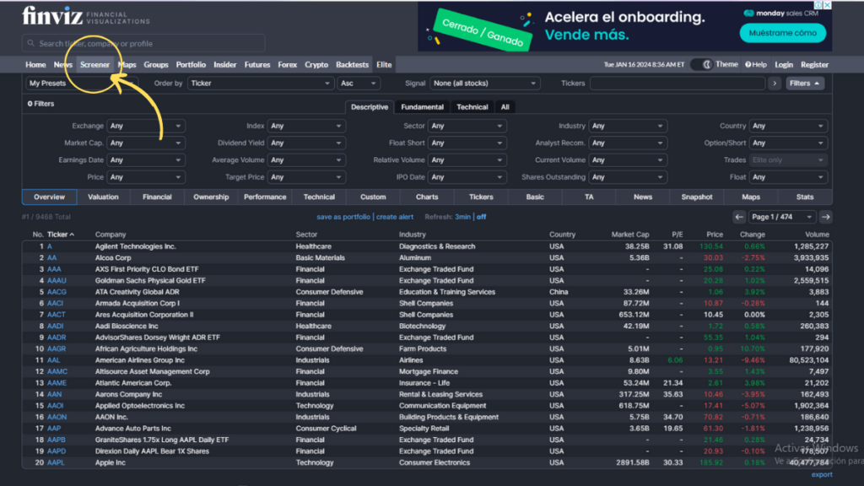Open the AAL ticker link
This screenshot has width=864, height=486.
click(x=53, y=360)
